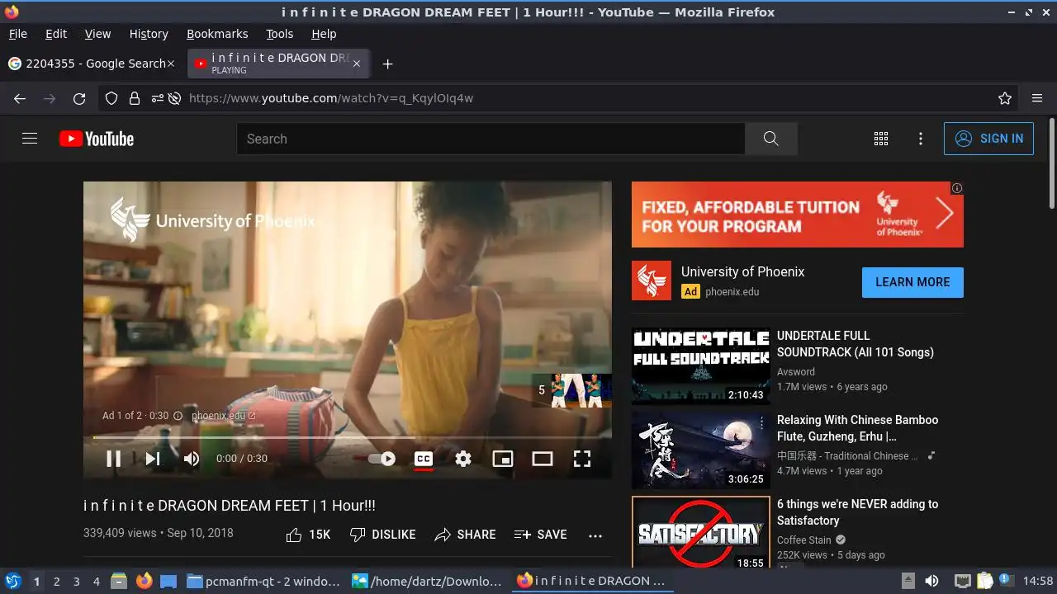Open the File menu

pos(17,34)
